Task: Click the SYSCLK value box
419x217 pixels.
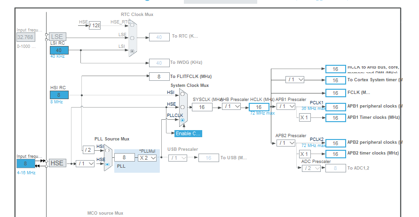Action: [202, 107]
